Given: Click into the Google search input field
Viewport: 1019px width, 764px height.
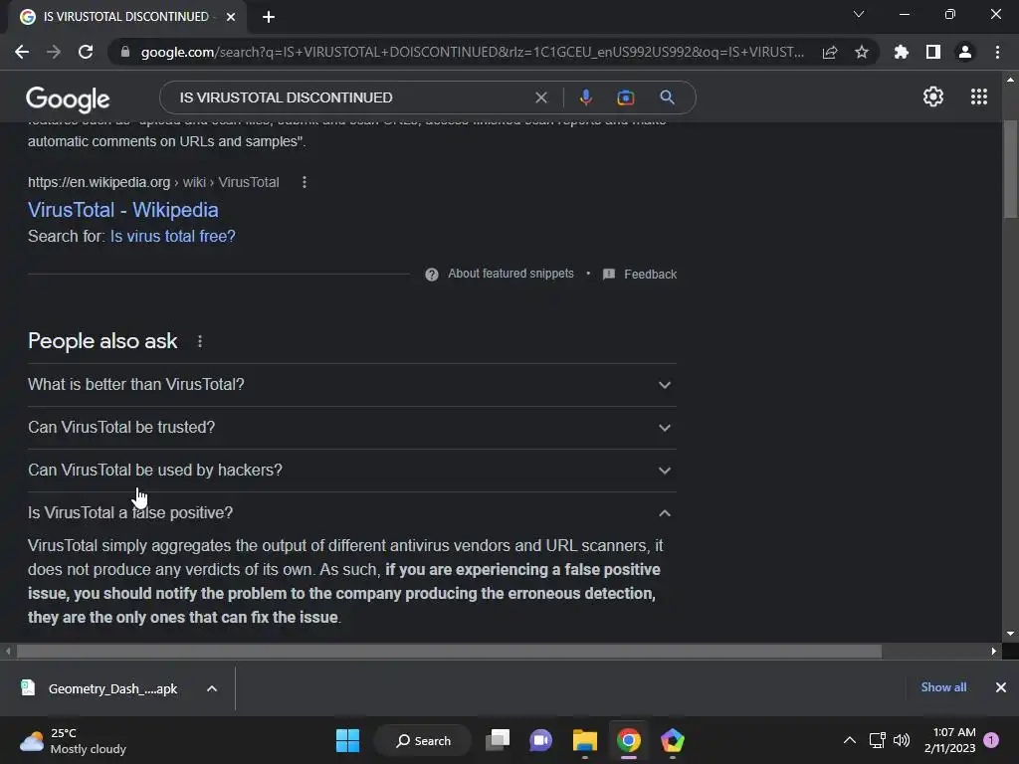Looking at the screenshot, I should pyautogui.click(x=351, y=97).
